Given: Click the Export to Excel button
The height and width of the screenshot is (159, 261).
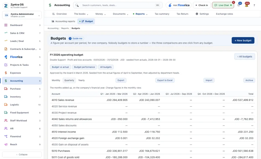Looking at the screenshot, I should pyautogui.click(x=165, y=80).
